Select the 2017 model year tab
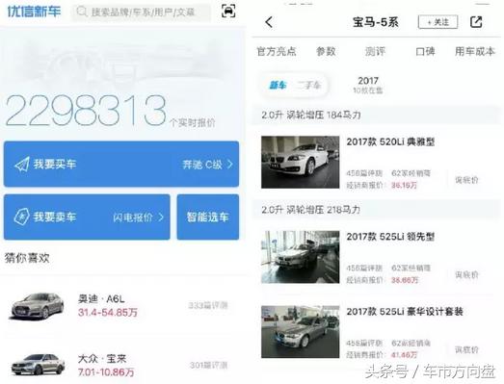The image size is (504, 384). coord(368,85)
